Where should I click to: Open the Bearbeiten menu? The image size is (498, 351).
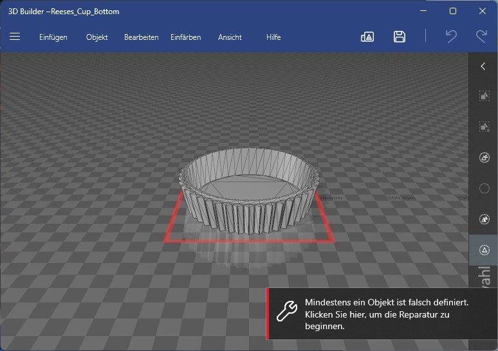tap(142, 37)
